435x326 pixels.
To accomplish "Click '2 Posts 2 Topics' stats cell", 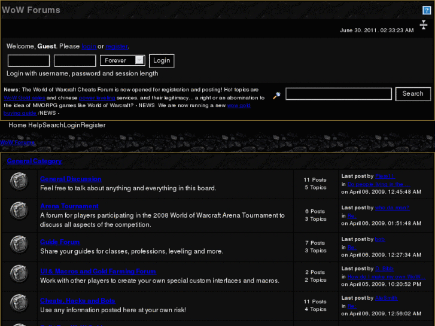I will point(315,276).
